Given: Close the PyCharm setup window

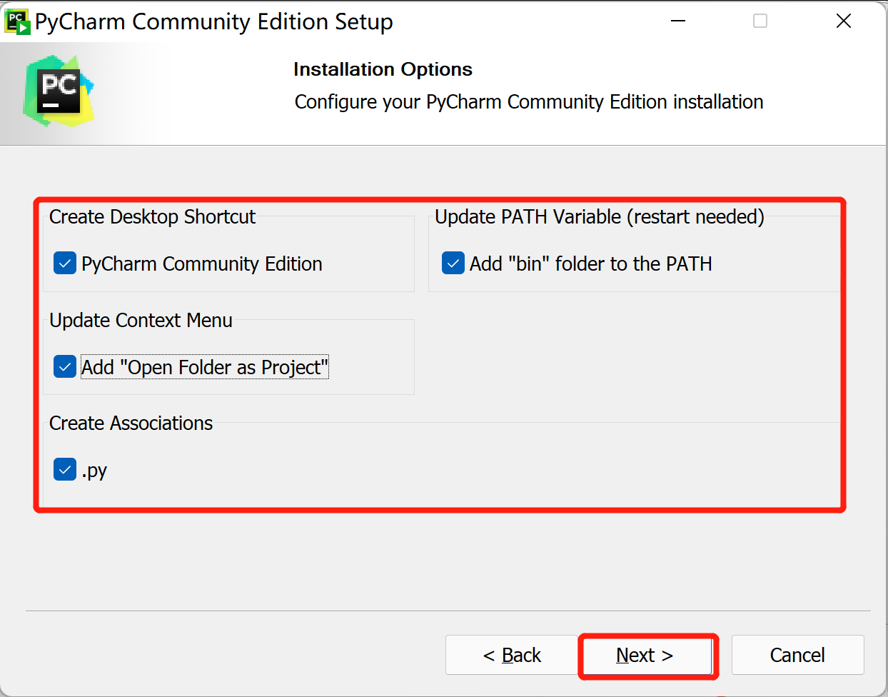Looking at the screenshot, I should point(843,21).
